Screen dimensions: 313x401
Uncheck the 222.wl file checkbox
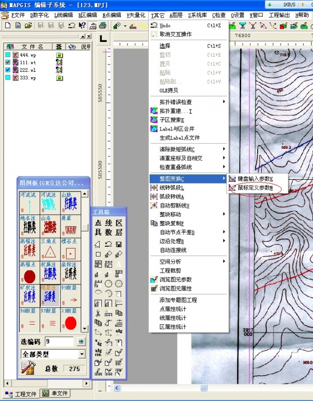pyautogui.click(x=7, y=70)
